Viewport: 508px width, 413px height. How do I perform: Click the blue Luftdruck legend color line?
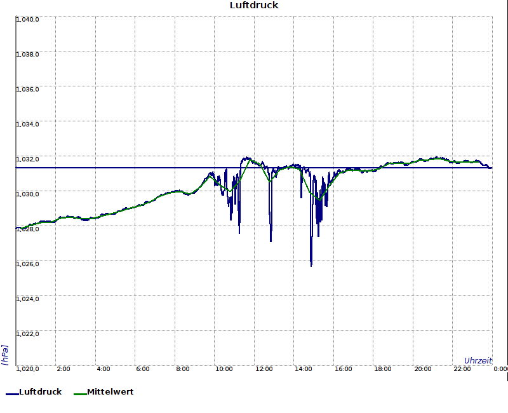tap(12, 394)
